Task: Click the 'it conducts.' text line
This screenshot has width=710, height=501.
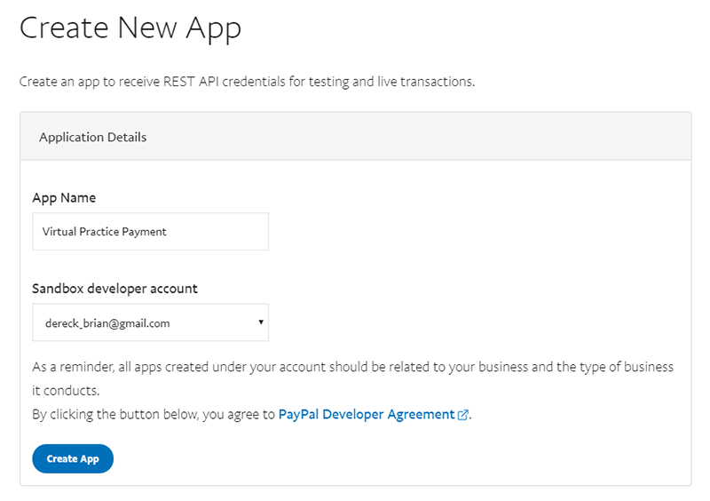Action: 66,390
